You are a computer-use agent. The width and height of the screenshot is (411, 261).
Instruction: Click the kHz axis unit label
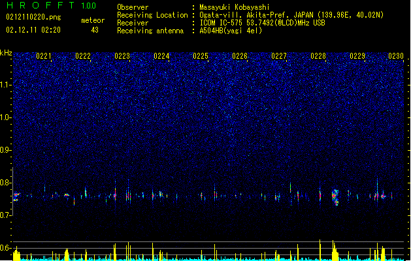click(x=6, y=53)
